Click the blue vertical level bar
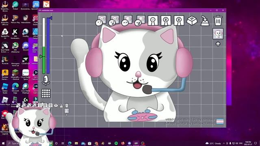 click(x=48, y=46)
